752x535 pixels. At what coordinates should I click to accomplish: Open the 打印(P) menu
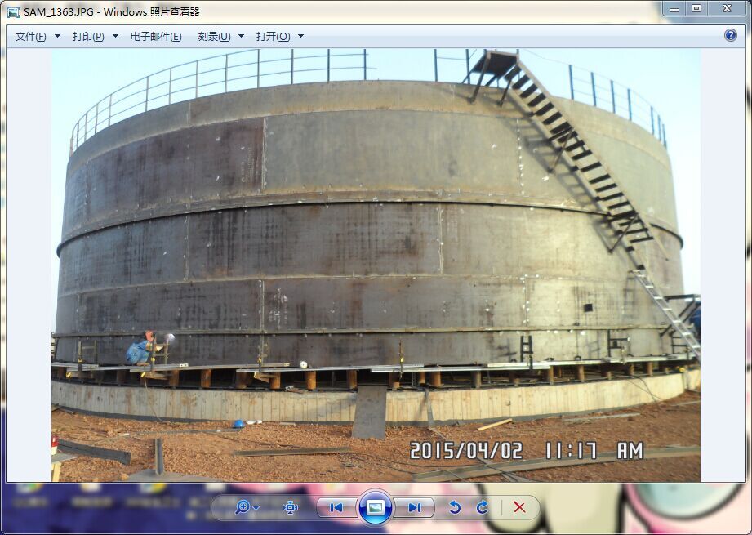point(88,37)
